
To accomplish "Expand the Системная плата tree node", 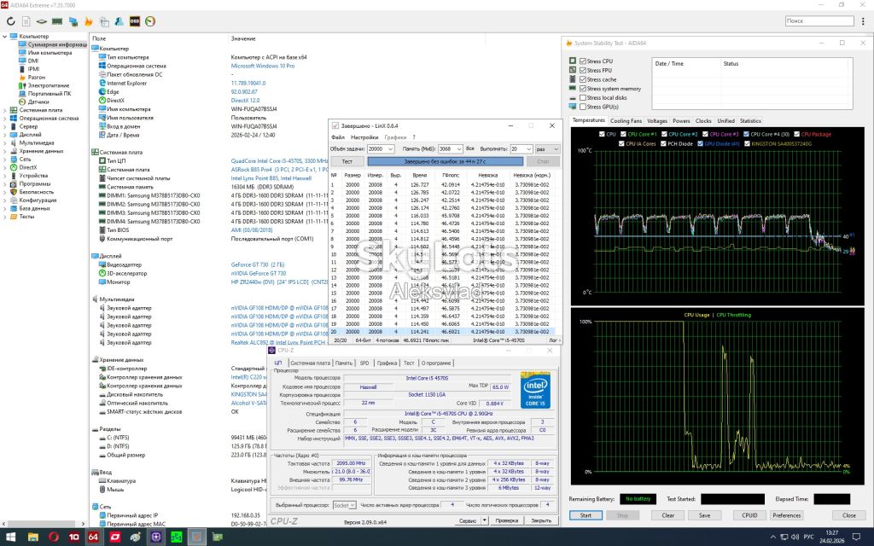I will click(5, 110).
